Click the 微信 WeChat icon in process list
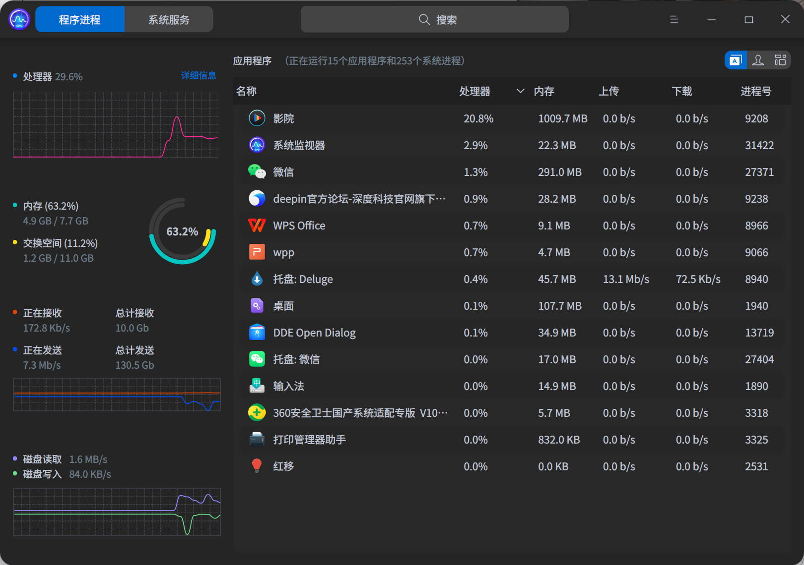Viewport: 804px width, 565px height. 257,172
